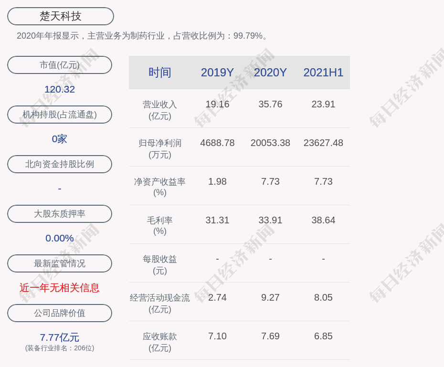Click the 7.77亿元 brand value
This screenshot has height=367, width=444.
[60, 337]
